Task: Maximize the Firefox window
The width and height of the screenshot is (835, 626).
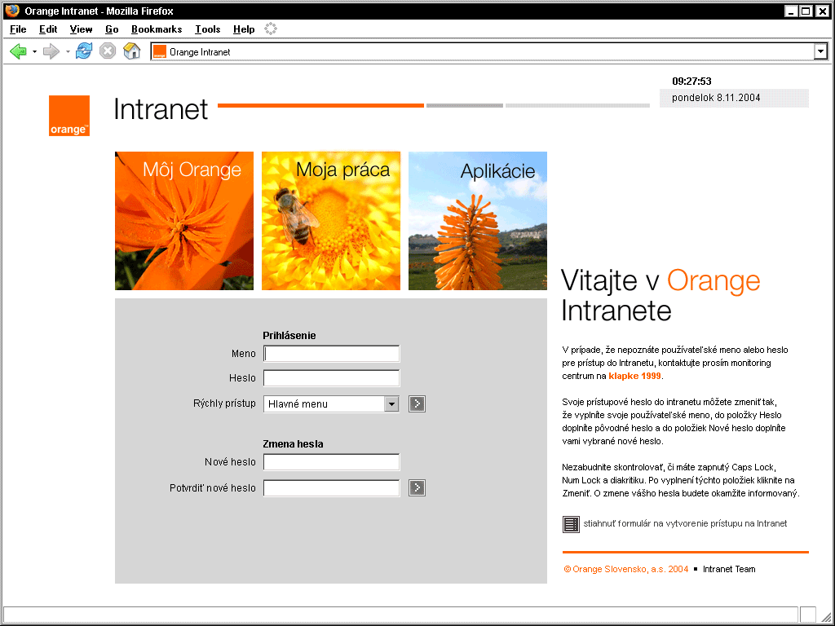Action: (806, 11)
